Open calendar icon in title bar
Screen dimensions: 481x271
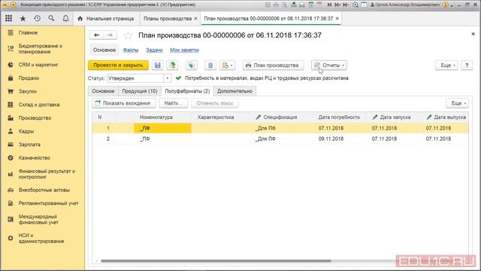319,5
